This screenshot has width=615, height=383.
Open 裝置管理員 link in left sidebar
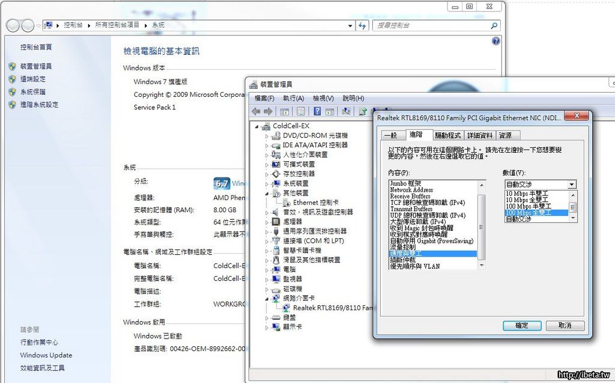[x=36, y=66]
